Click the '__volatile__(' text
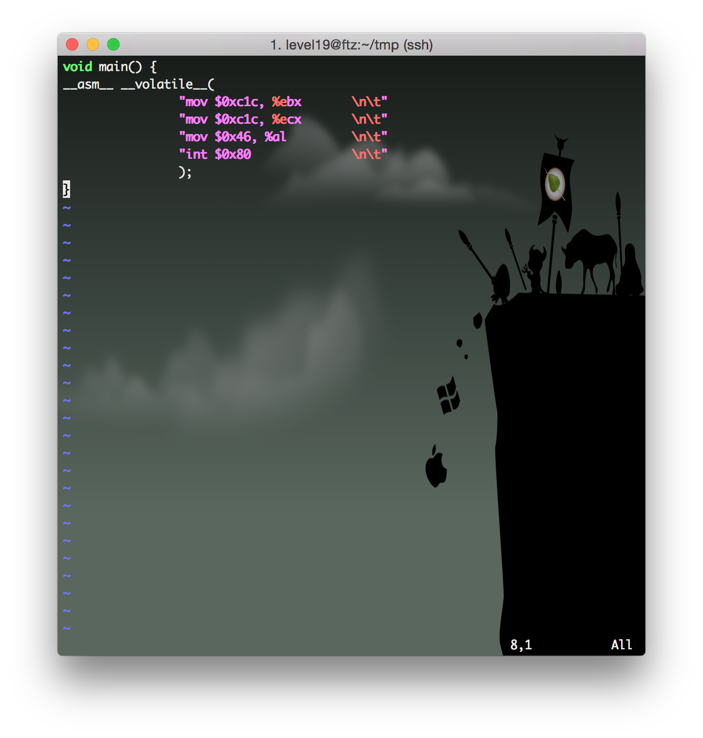Image resolution: width=703 pixels, height=738 pixels. pos(168,84)
